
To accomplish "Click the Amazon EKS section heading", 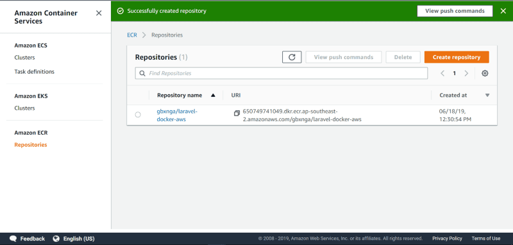I will 31,96.
